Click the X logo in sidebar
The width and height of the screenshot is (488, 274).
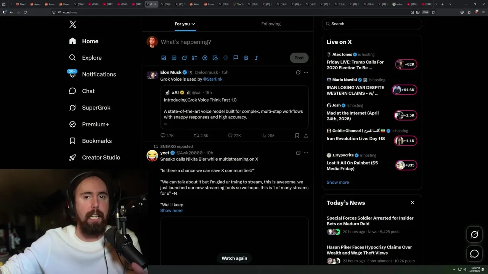73,24
